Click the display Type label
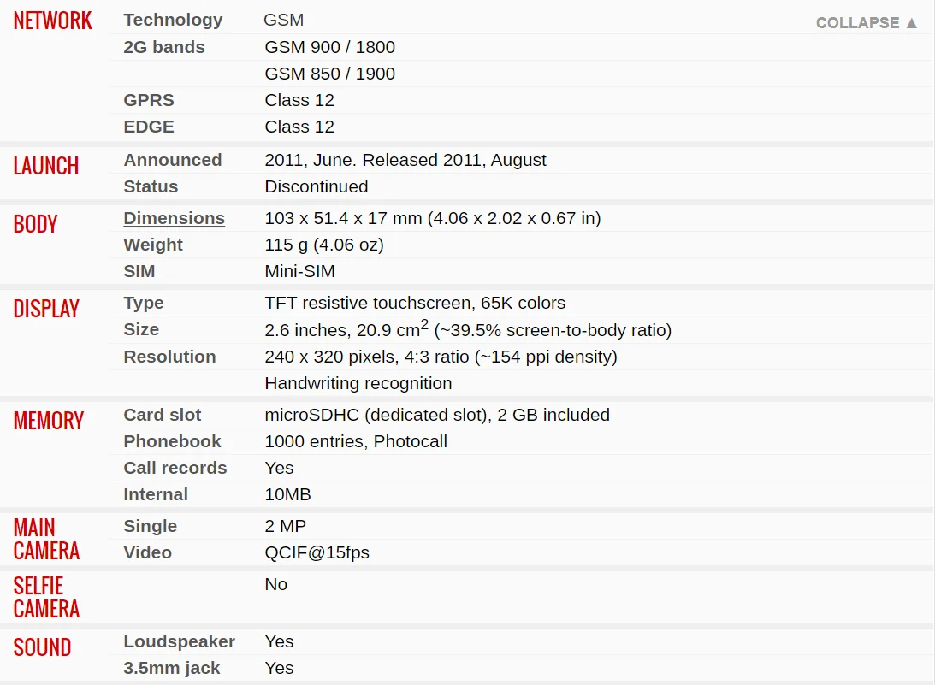This screenshot has height=685, width=935. click(143, 303)
